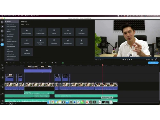The width and height of the screenshot is (160, 120).
Task: Open the titles sidebar icon
Action: pos(2,36)
